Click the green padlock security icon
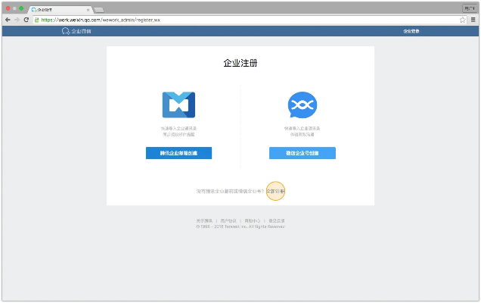The width and height of the screenshot is (481, 303). point(37,20)
